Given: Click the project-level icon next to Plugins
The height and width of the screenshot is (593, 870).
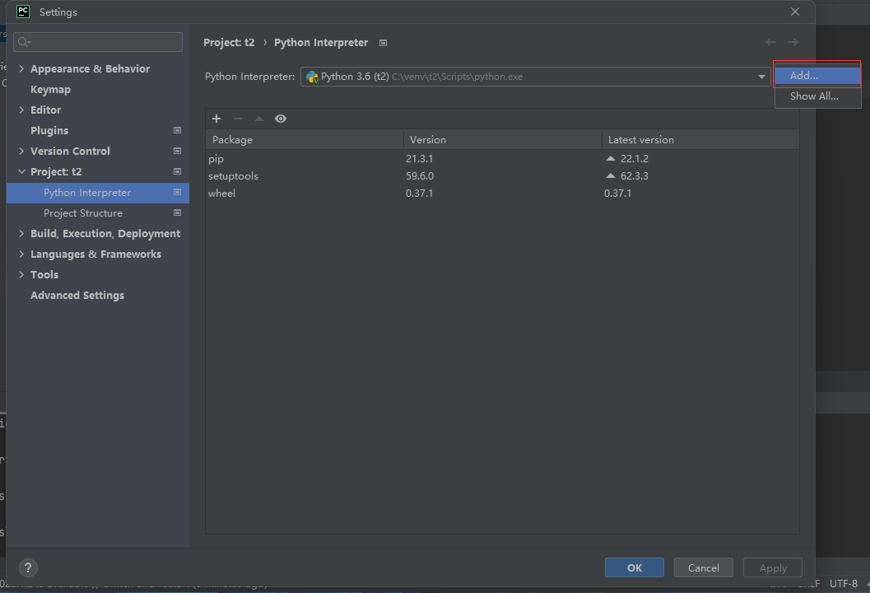Looking at the screenshot, I should click(178, 130).
